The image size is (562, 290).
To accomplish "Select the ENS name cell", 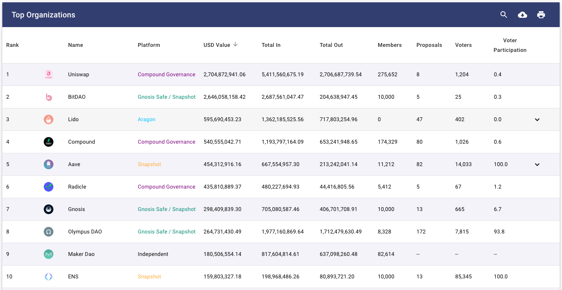I will [x=72, y=276].
